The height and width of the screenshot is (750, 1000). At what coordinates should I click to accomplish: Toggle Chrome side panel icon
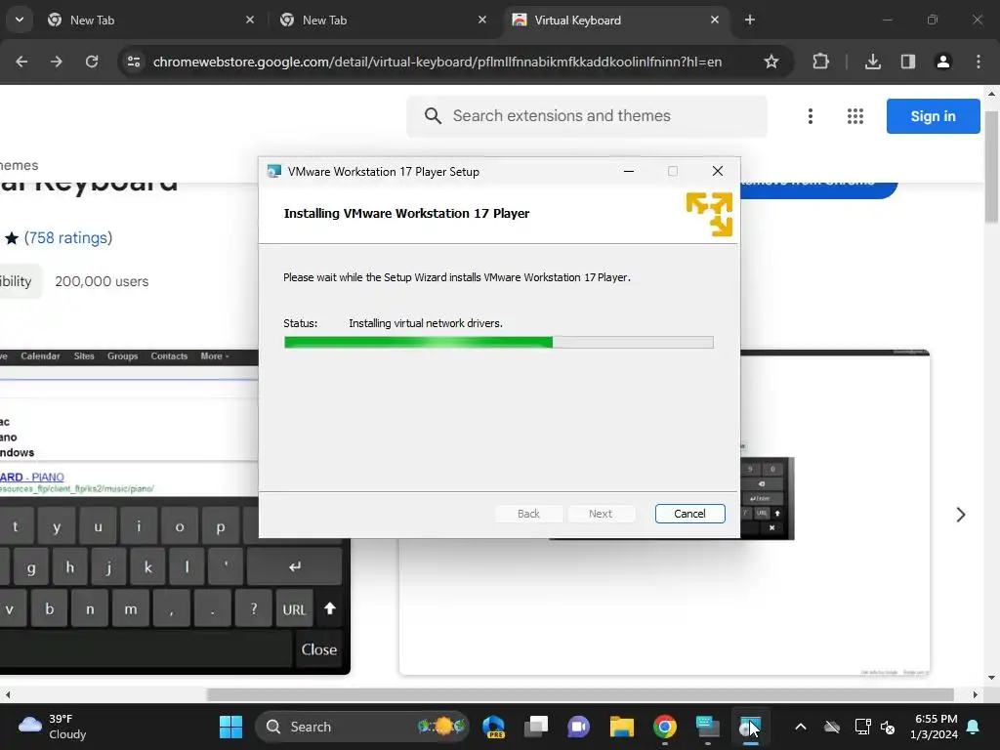pos(907,62)
